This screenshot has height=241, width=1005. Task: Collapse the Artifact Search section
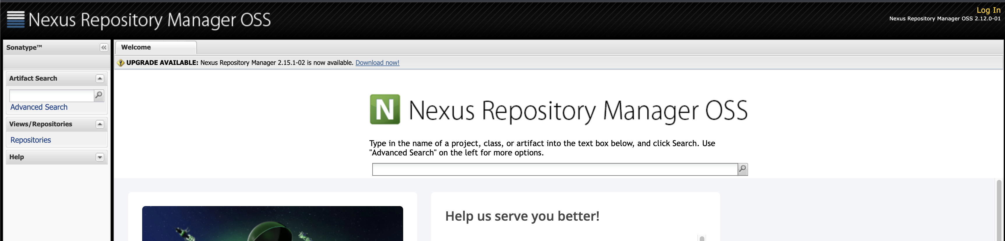(100, 79)
